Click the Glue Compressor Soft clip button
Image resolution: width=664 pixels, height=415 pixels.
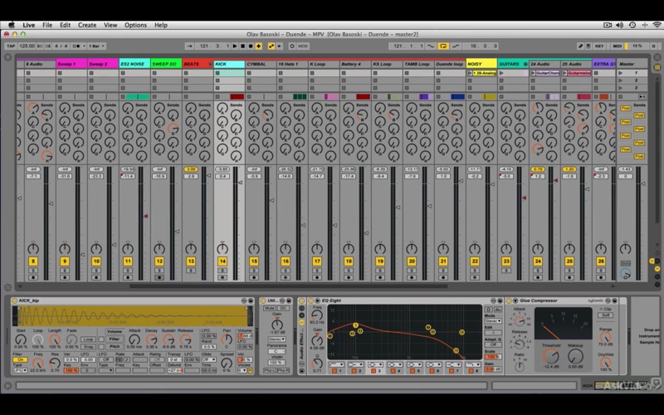(606, 315)
